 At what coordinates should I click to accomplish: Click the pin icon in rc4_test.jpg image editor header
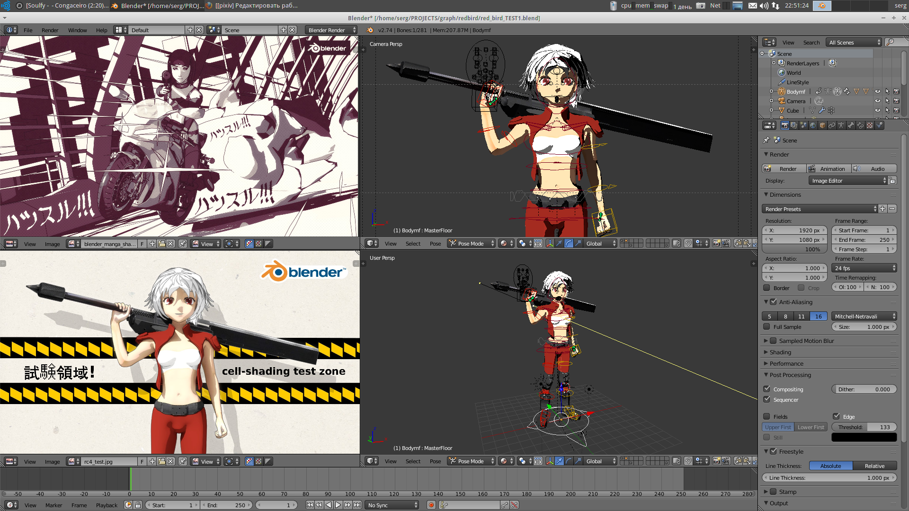click(182, 461)
